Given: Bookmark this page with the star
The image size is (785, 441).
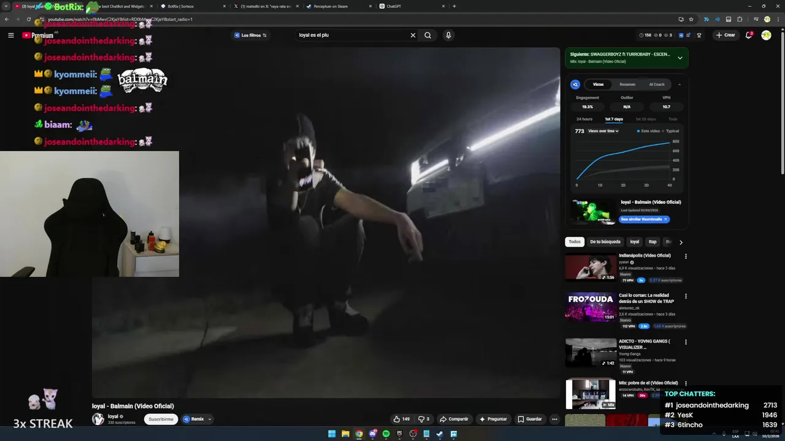Looking at the screenshot, I should tap(691, 19).
